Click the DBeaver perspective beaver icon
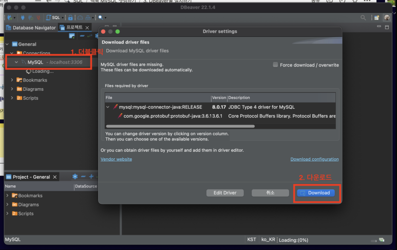Viewport: 397px width, 250px height. [387, 17]
